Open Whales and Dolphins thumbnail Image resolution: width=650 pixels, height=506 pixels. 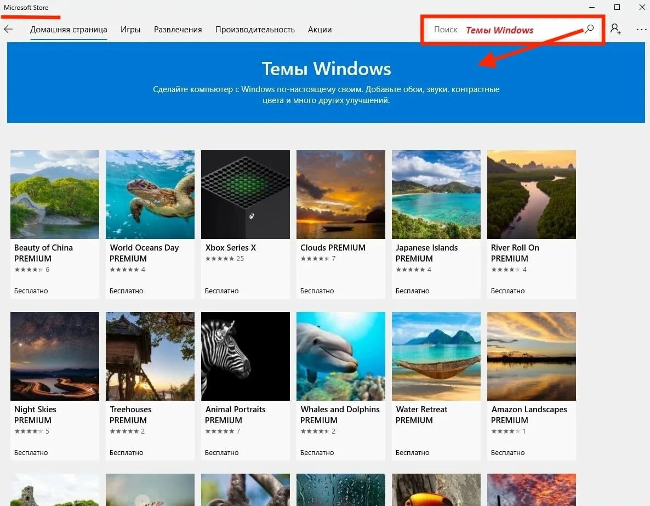(341, 356)
